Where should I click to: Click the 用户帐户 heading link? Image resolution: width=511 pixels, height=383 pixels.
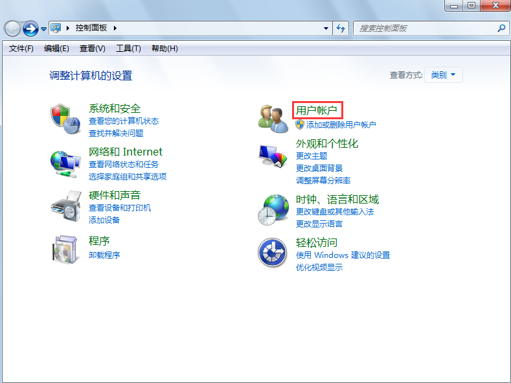(x=317, y=110)
